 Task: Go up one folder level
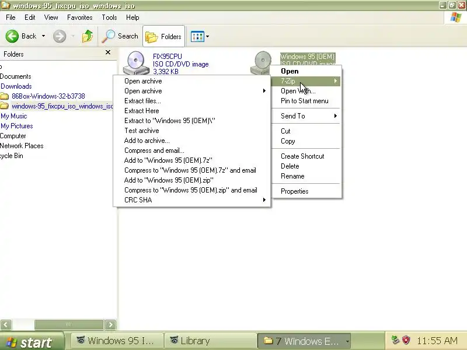87,36
